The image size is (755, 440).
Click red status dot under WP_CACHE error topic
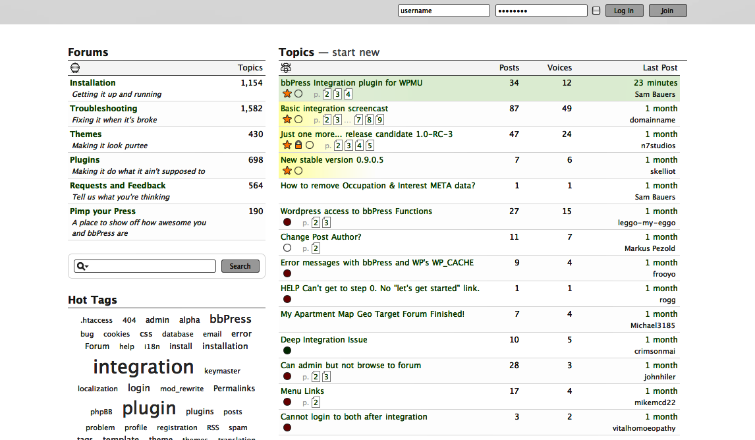[287, 273]
